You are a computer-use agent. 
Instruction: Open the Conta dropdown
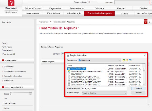point(21,94)
